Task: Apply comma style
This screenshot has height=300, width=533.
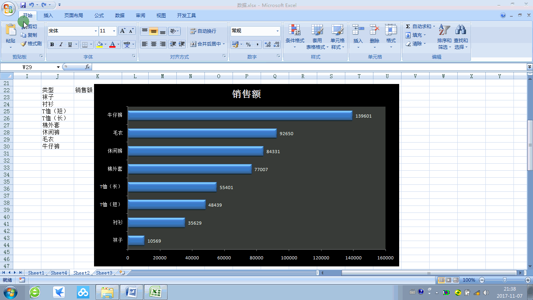Action: click(258, 45)
